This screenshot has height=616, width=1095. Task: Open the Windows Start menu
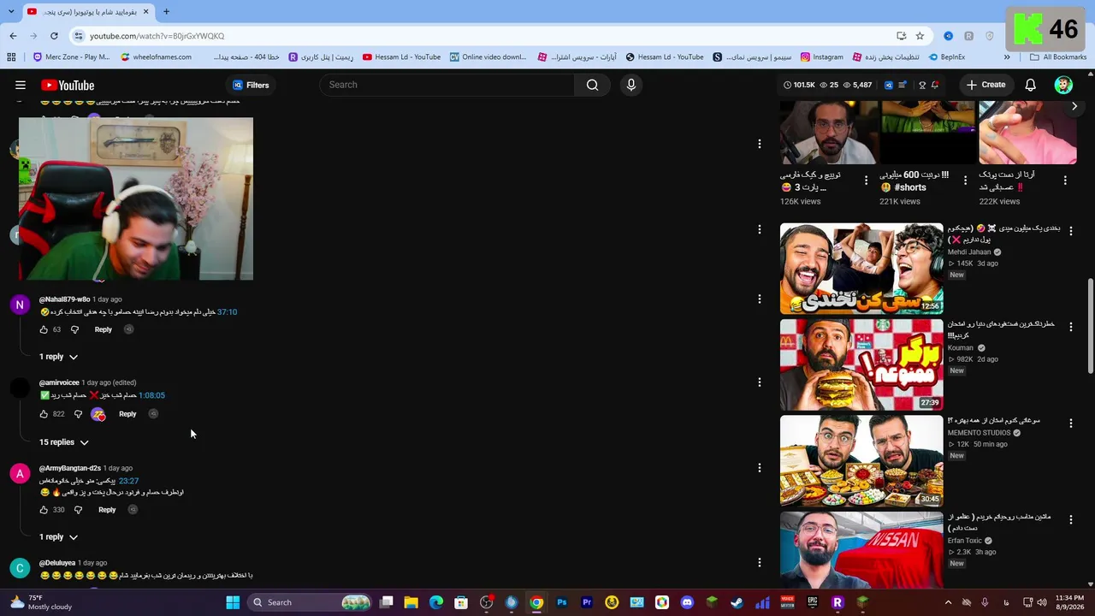tap(233, 602)
